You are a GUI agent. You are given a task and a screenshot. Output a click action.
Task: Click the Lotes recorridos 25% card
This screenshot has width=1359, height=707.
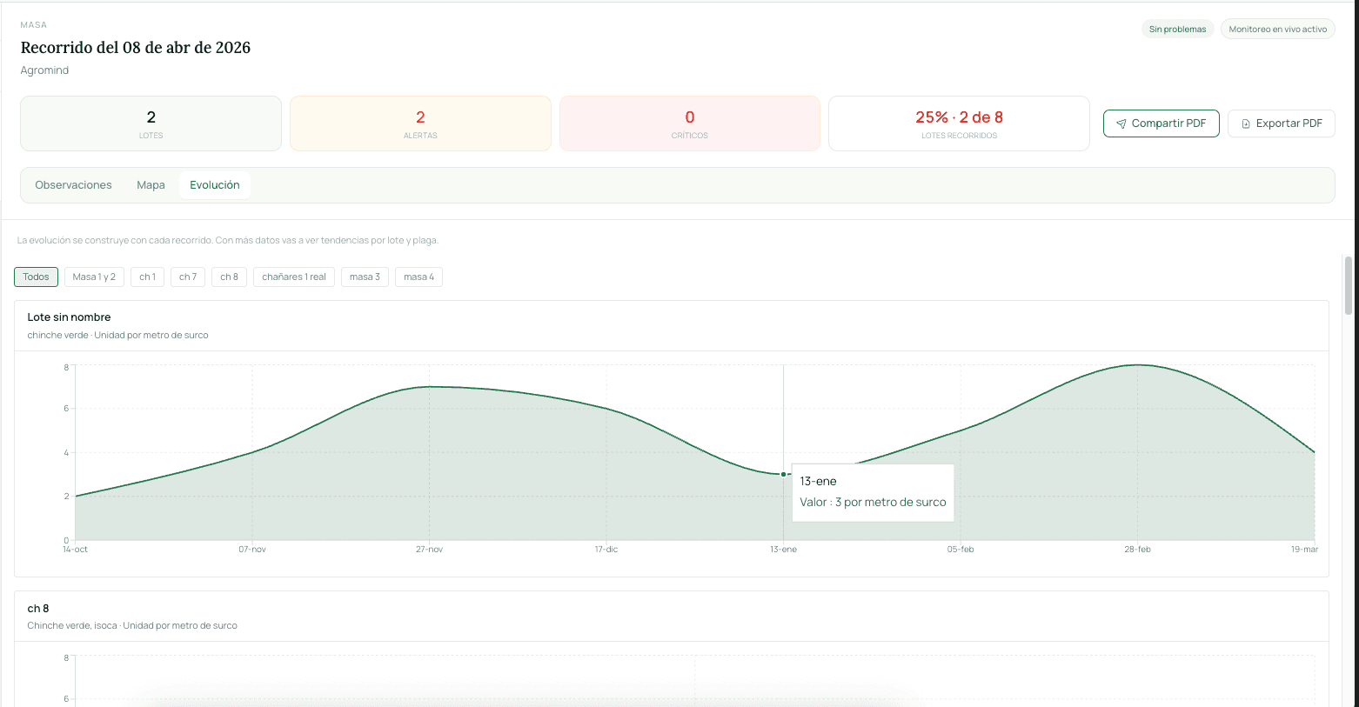pos(959,123)
